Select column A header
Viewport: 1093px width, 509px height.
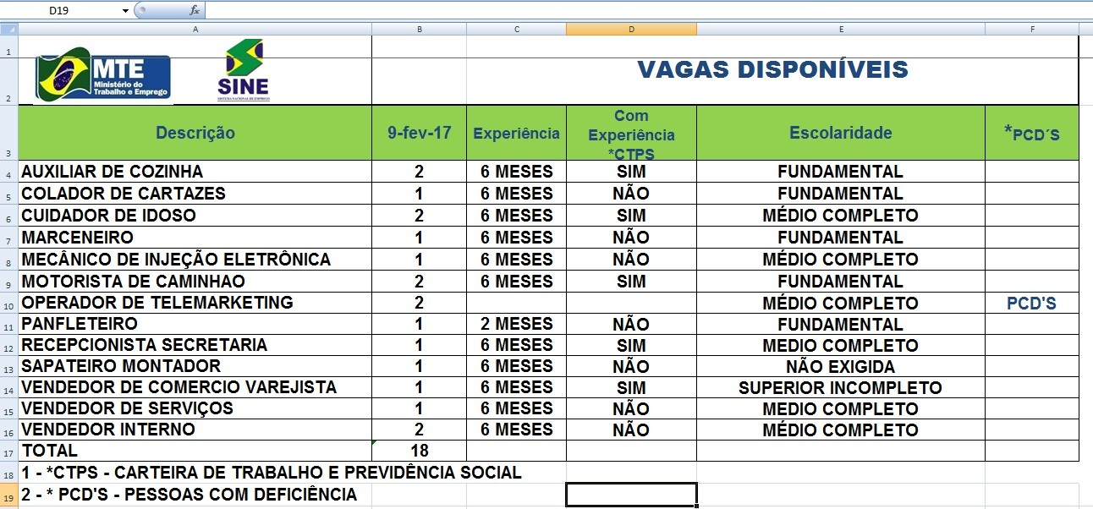click(x=195, y=30)
